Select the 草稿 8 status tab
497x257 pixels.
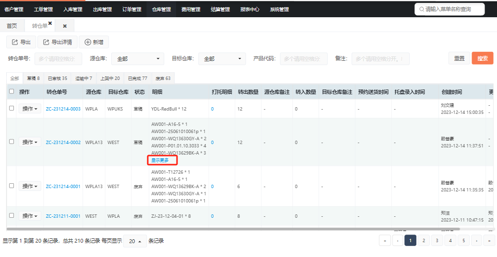(x=33, y=78)
